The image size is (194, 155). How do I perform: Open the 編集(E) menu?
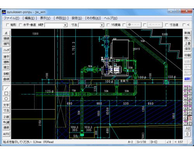click(30, 18)
